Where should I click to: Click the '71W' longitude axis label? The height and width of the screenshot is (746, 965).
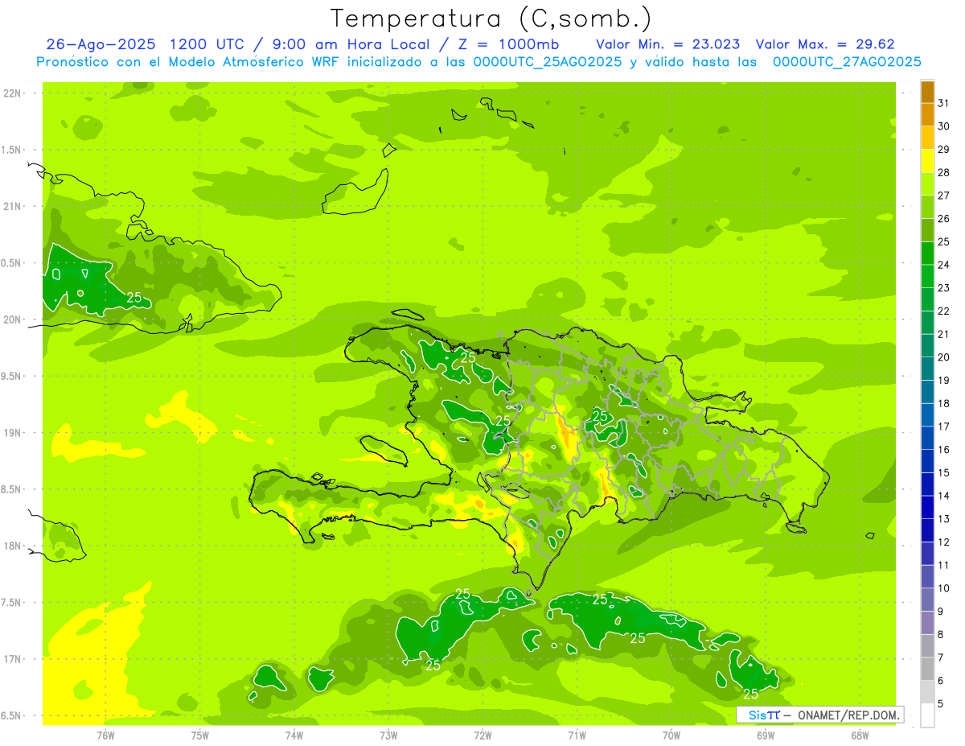577,735
